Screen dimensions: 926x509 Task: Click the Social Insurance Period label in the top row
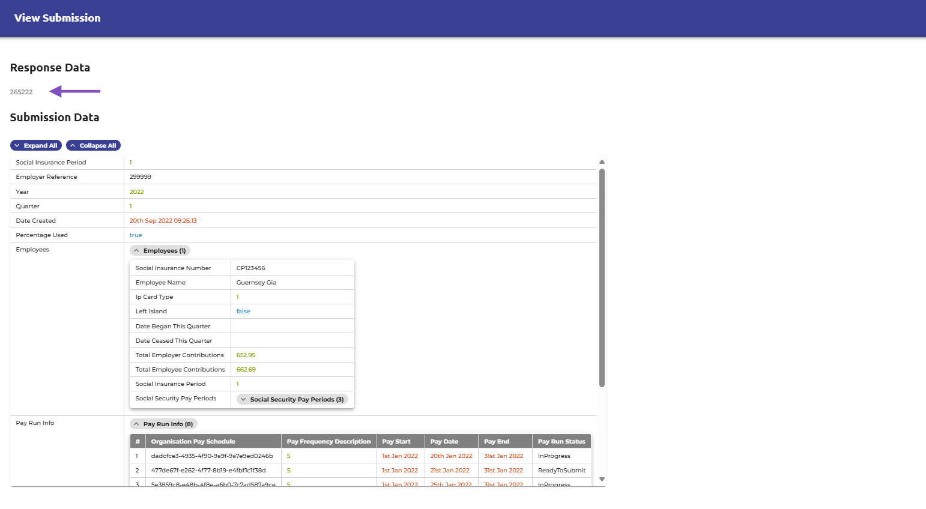[51, 163]
